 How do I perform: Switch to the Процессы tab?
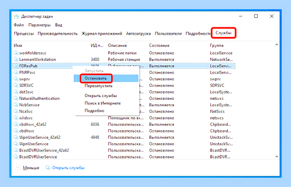click(24, 34)
